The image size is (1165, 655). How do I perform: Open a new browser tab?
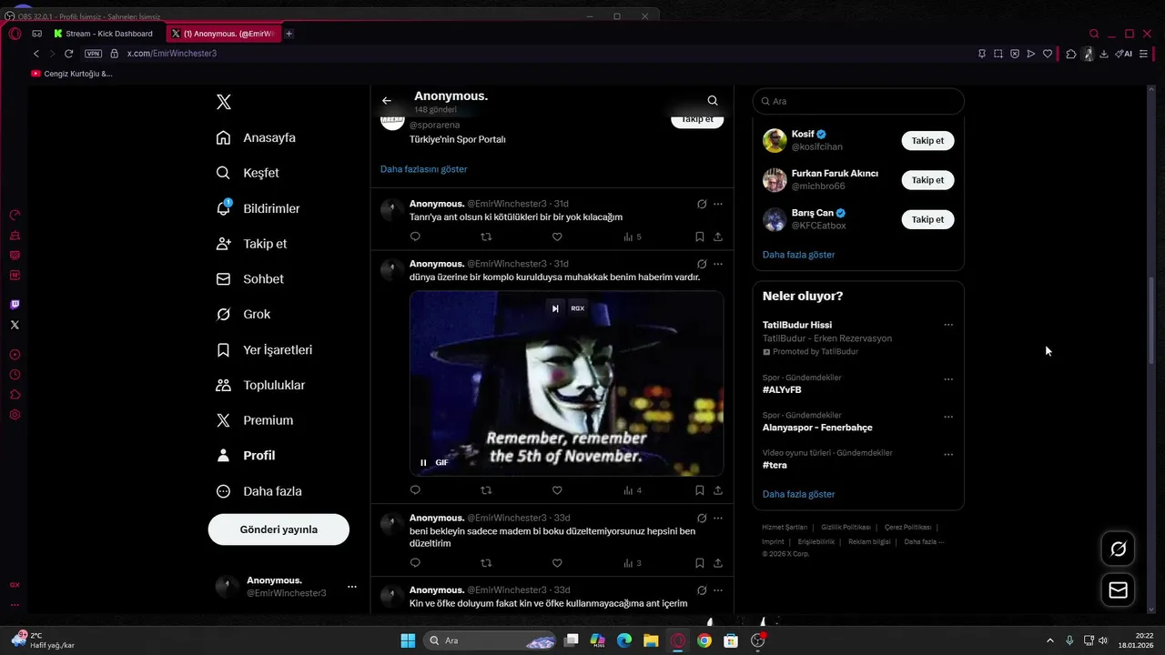[289, 34]
